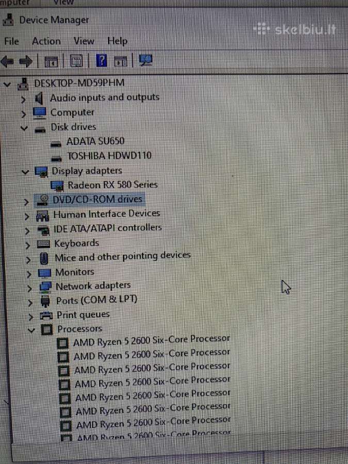Click the adapter icon beside Radeon RX 580
Viewport: 348px width, 464px height.
pos(57,186)
